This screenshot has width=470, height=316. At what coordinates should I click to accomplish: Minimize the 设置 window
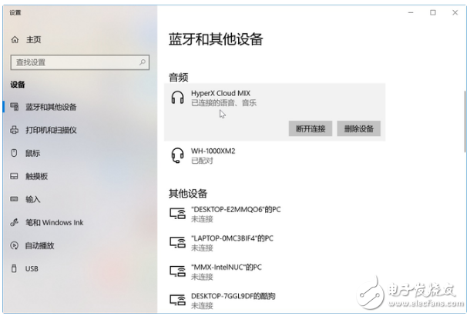coord(411,12)
